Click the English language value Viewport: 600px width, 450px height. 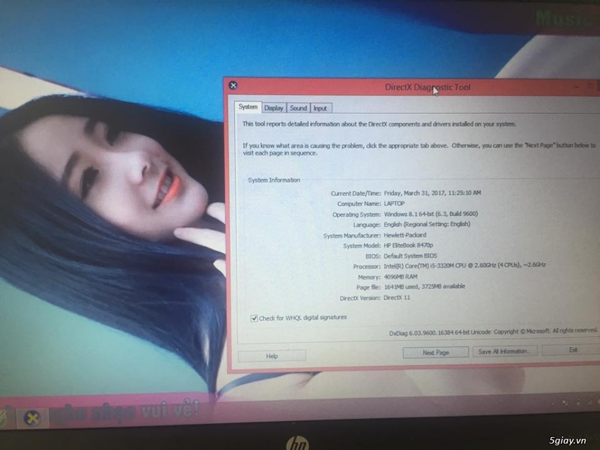point(427,224)
